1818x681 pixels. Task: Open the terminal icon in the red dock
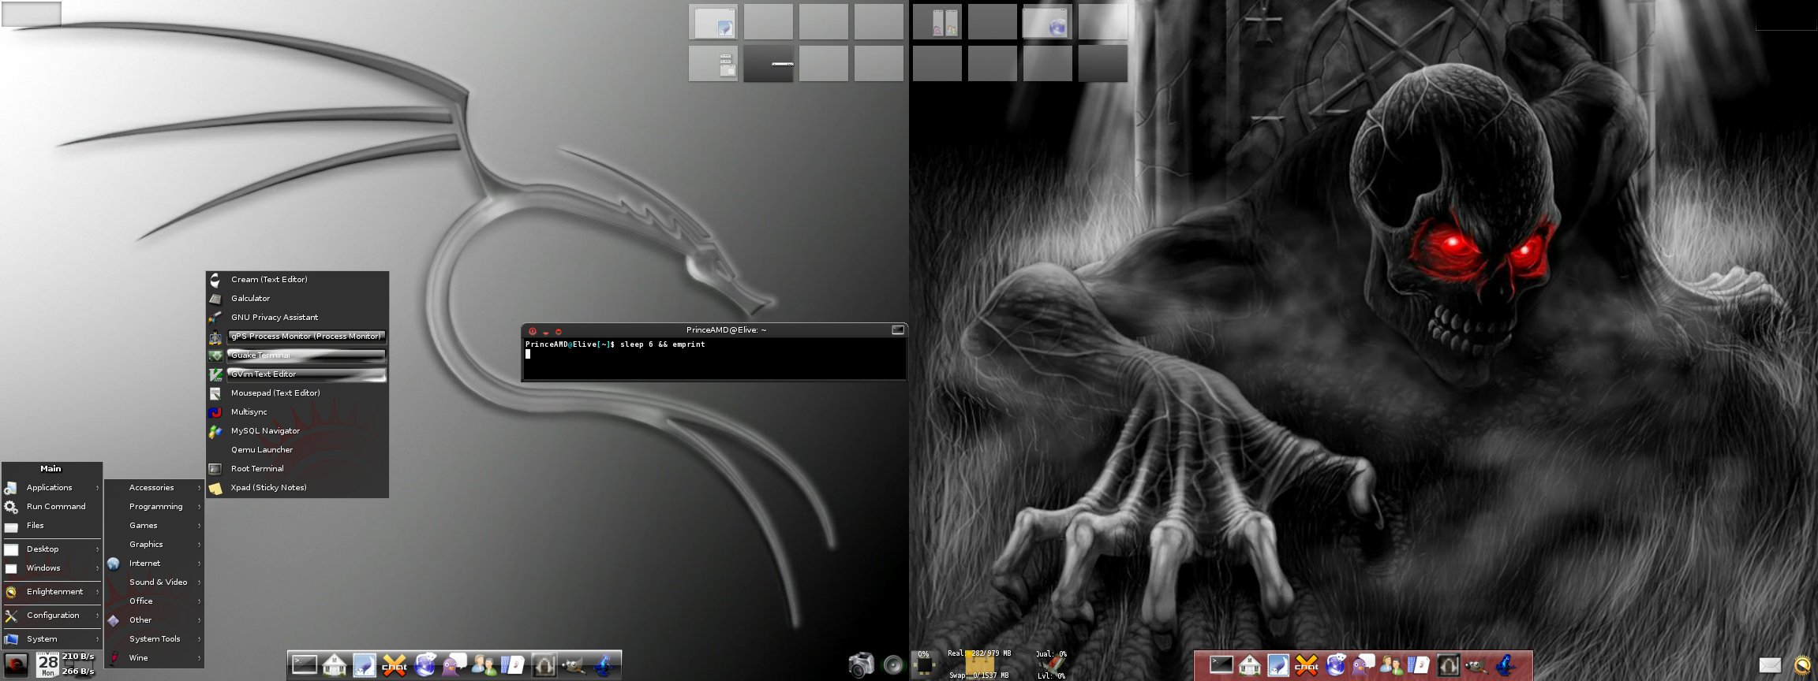(x=1221, y=665)
